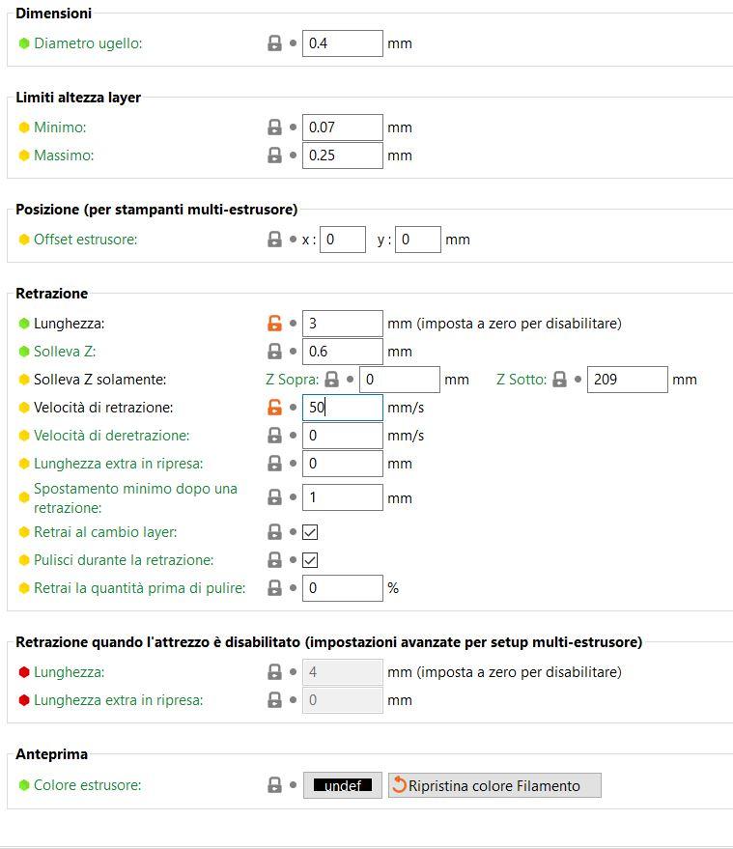The width and height of the screenshot is (733, 849).
Task: Click the orange unlocked icon for Velocità di retrazione
Action: coord(274,408)
